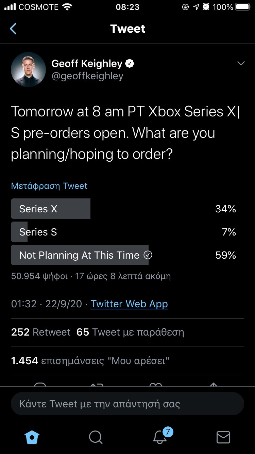
Task: Open Geoff Keighley's profile picture
Action: 29,69
